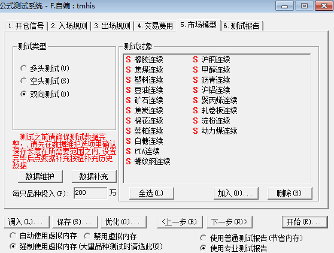This screenshot has height=253, width=334.
Task: Select 棉花连续 in the list
Action: (x=148, y=121)
